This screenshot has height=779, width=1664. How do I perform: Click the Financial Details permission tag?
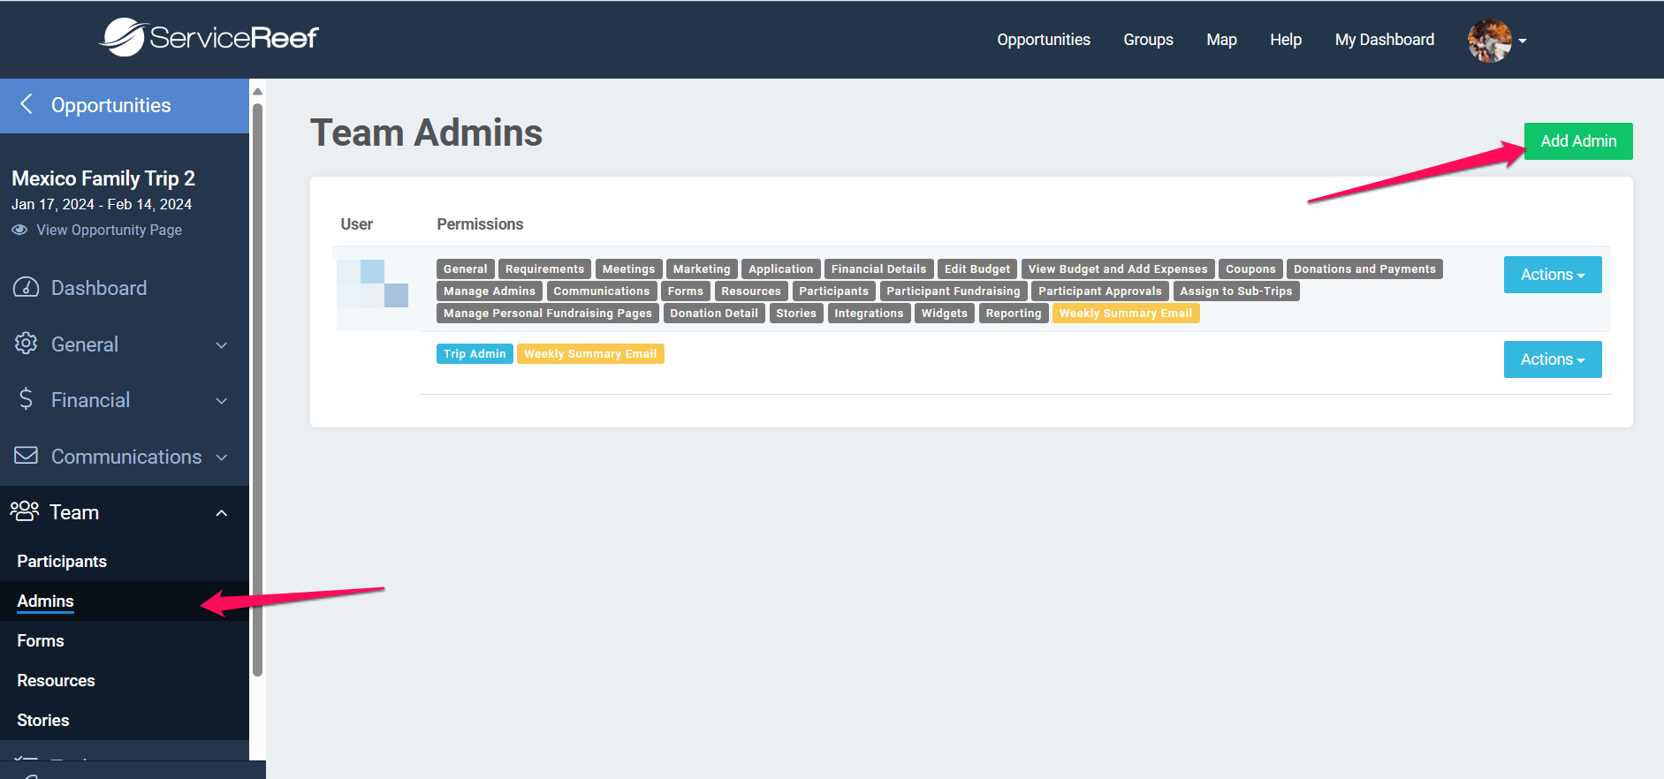879,269
